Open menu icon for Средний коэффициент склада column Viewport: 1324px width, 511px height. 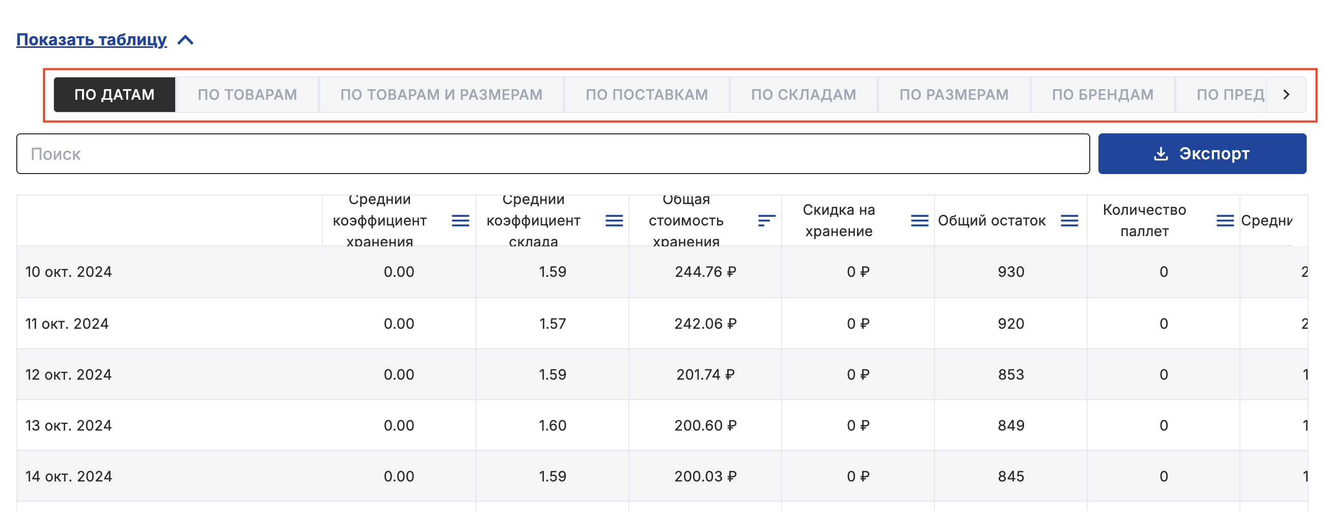pyautogui.click(x=614, y=221)
